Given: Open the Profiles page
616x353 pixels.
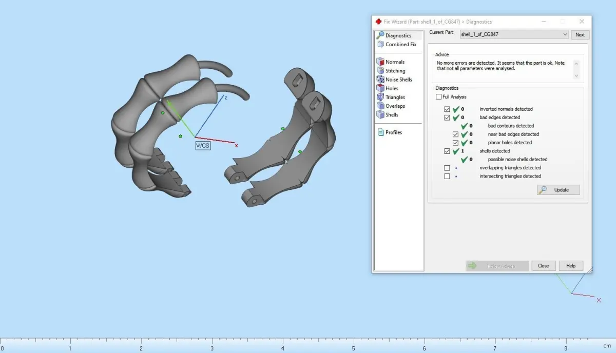Looking at the screenshot, I should pyautogui.click(x=390, y=132).
